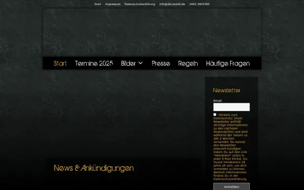
Task: Click the Start link in top bar
Action: click(97, 4)
